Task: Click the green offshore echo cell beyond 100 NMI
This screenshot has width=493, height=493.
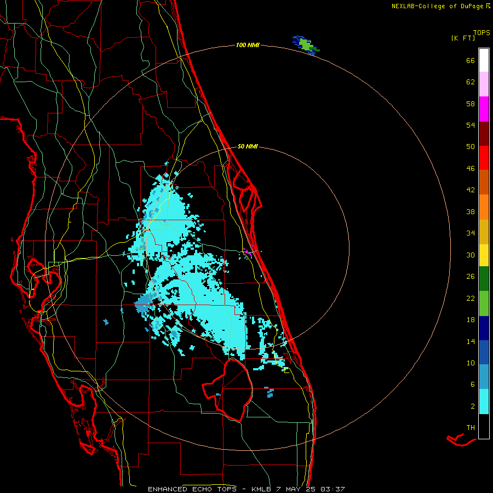Action: tap(306, 44)
